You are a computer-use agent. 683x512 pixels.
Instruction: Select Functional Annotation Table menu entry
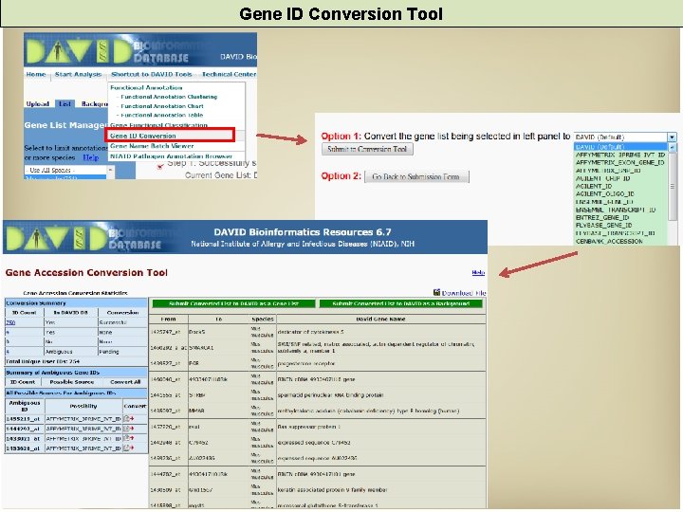[x=161, y=116]
